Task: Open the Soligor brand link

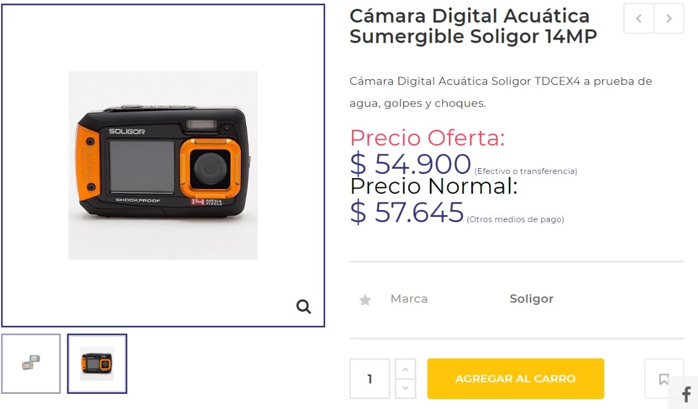Action: point(531,299)
